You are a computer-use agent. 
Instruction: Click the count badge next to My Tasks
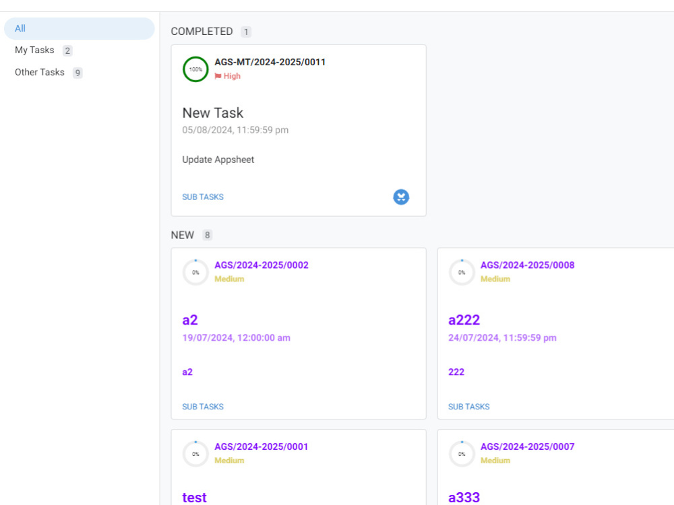(x=67, y=50)
